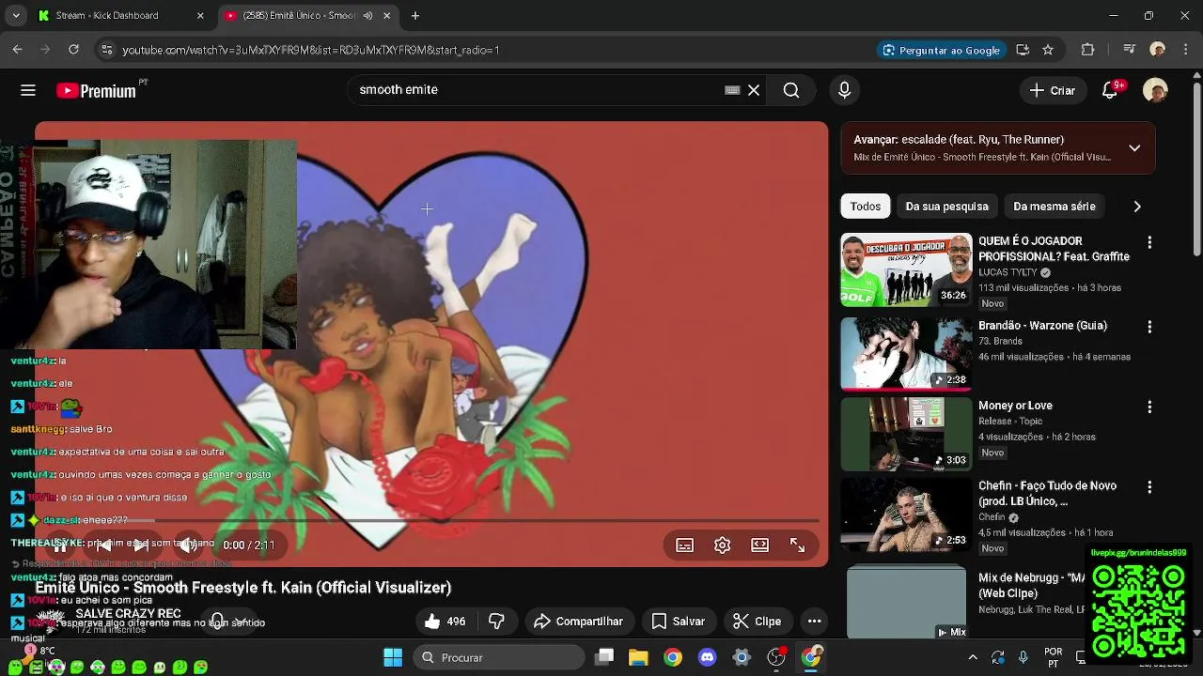Open QUEM É O JOGADOR PROFISSIONAL video thumbnail

[906, 270]
